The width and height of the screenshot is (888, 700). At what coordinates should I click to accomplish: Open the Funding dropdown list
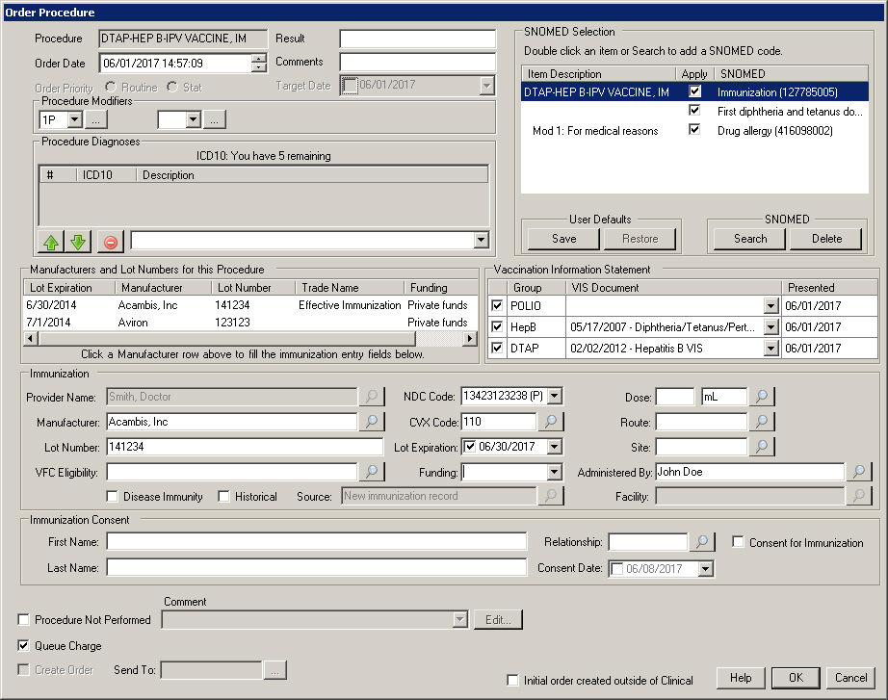[x=554, y=472]
